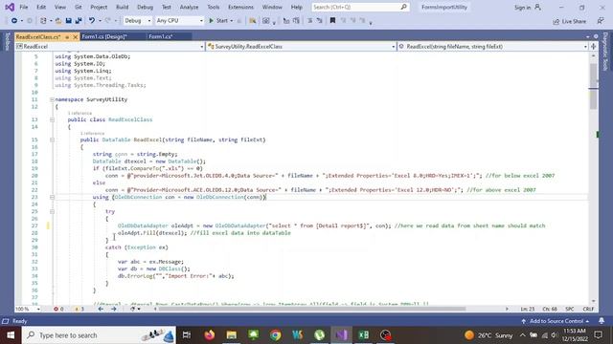Undo the last edit using the toolbar

coord(92,21)
